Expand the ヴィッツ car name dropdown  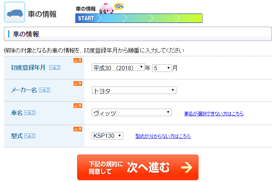131,113
